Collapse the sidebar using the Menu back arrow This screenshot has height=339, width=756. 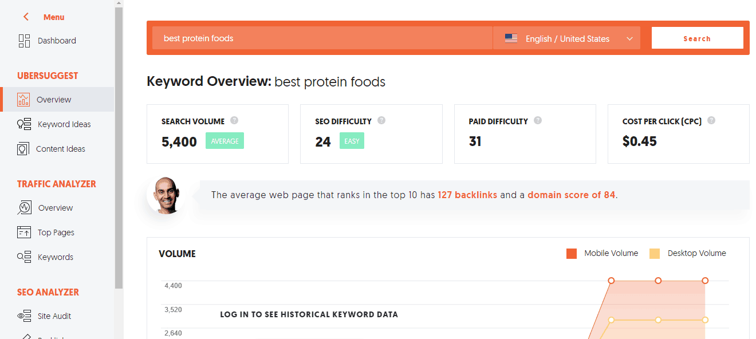(x=26, y=17)
